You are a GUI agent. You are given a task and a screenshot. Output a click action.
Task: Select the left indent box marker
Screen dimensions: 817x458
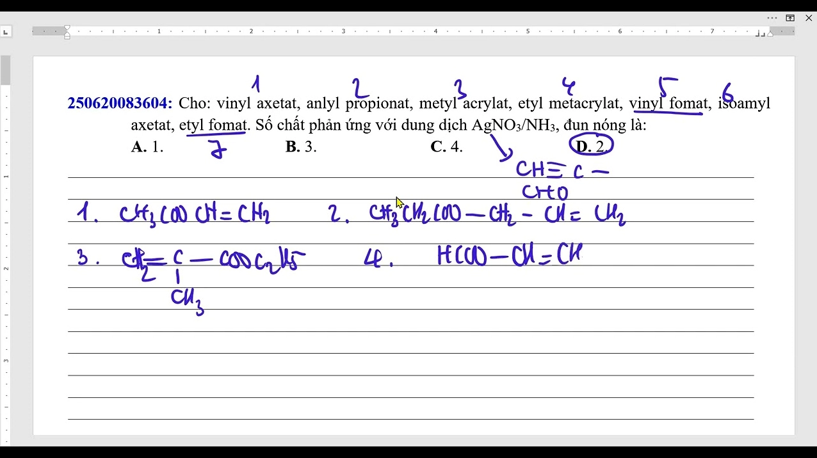click(x=67, y=36)
